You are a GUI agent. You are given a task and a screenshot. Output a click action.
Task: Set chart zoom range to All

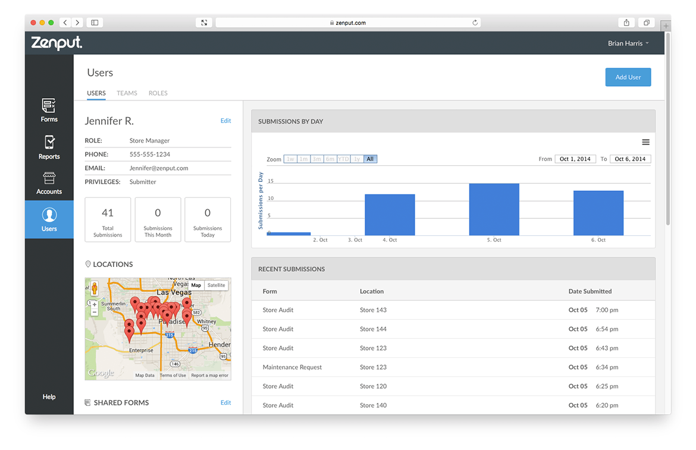[370, 159]
